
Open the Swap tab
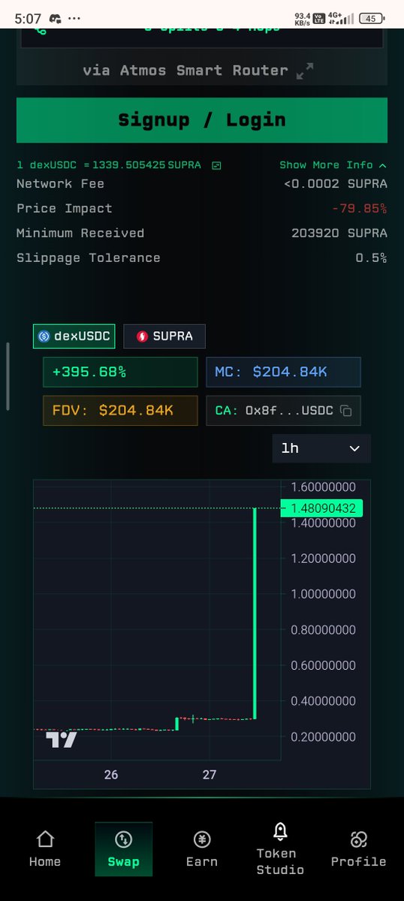(x=123, y=849)
